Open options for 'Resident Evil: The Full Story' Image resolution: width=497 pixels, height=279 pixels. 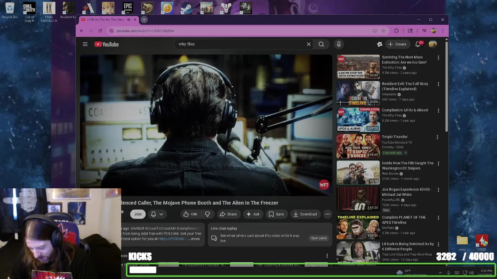coord(438,84)
